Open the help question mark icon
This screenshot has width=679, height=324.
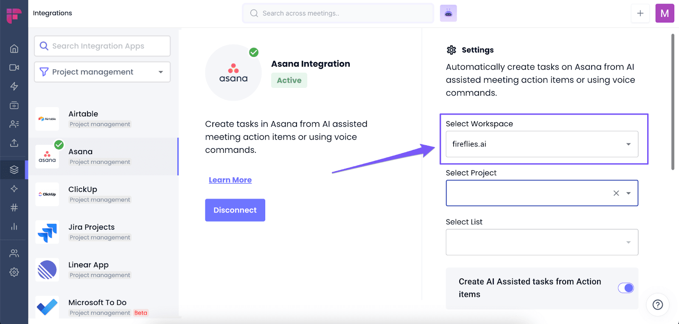tap(658, 304)
